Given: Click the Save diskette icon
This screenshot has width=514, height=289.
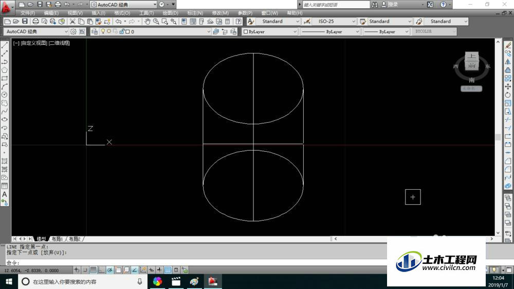Looking at the screenshot, I should point(25,21).
